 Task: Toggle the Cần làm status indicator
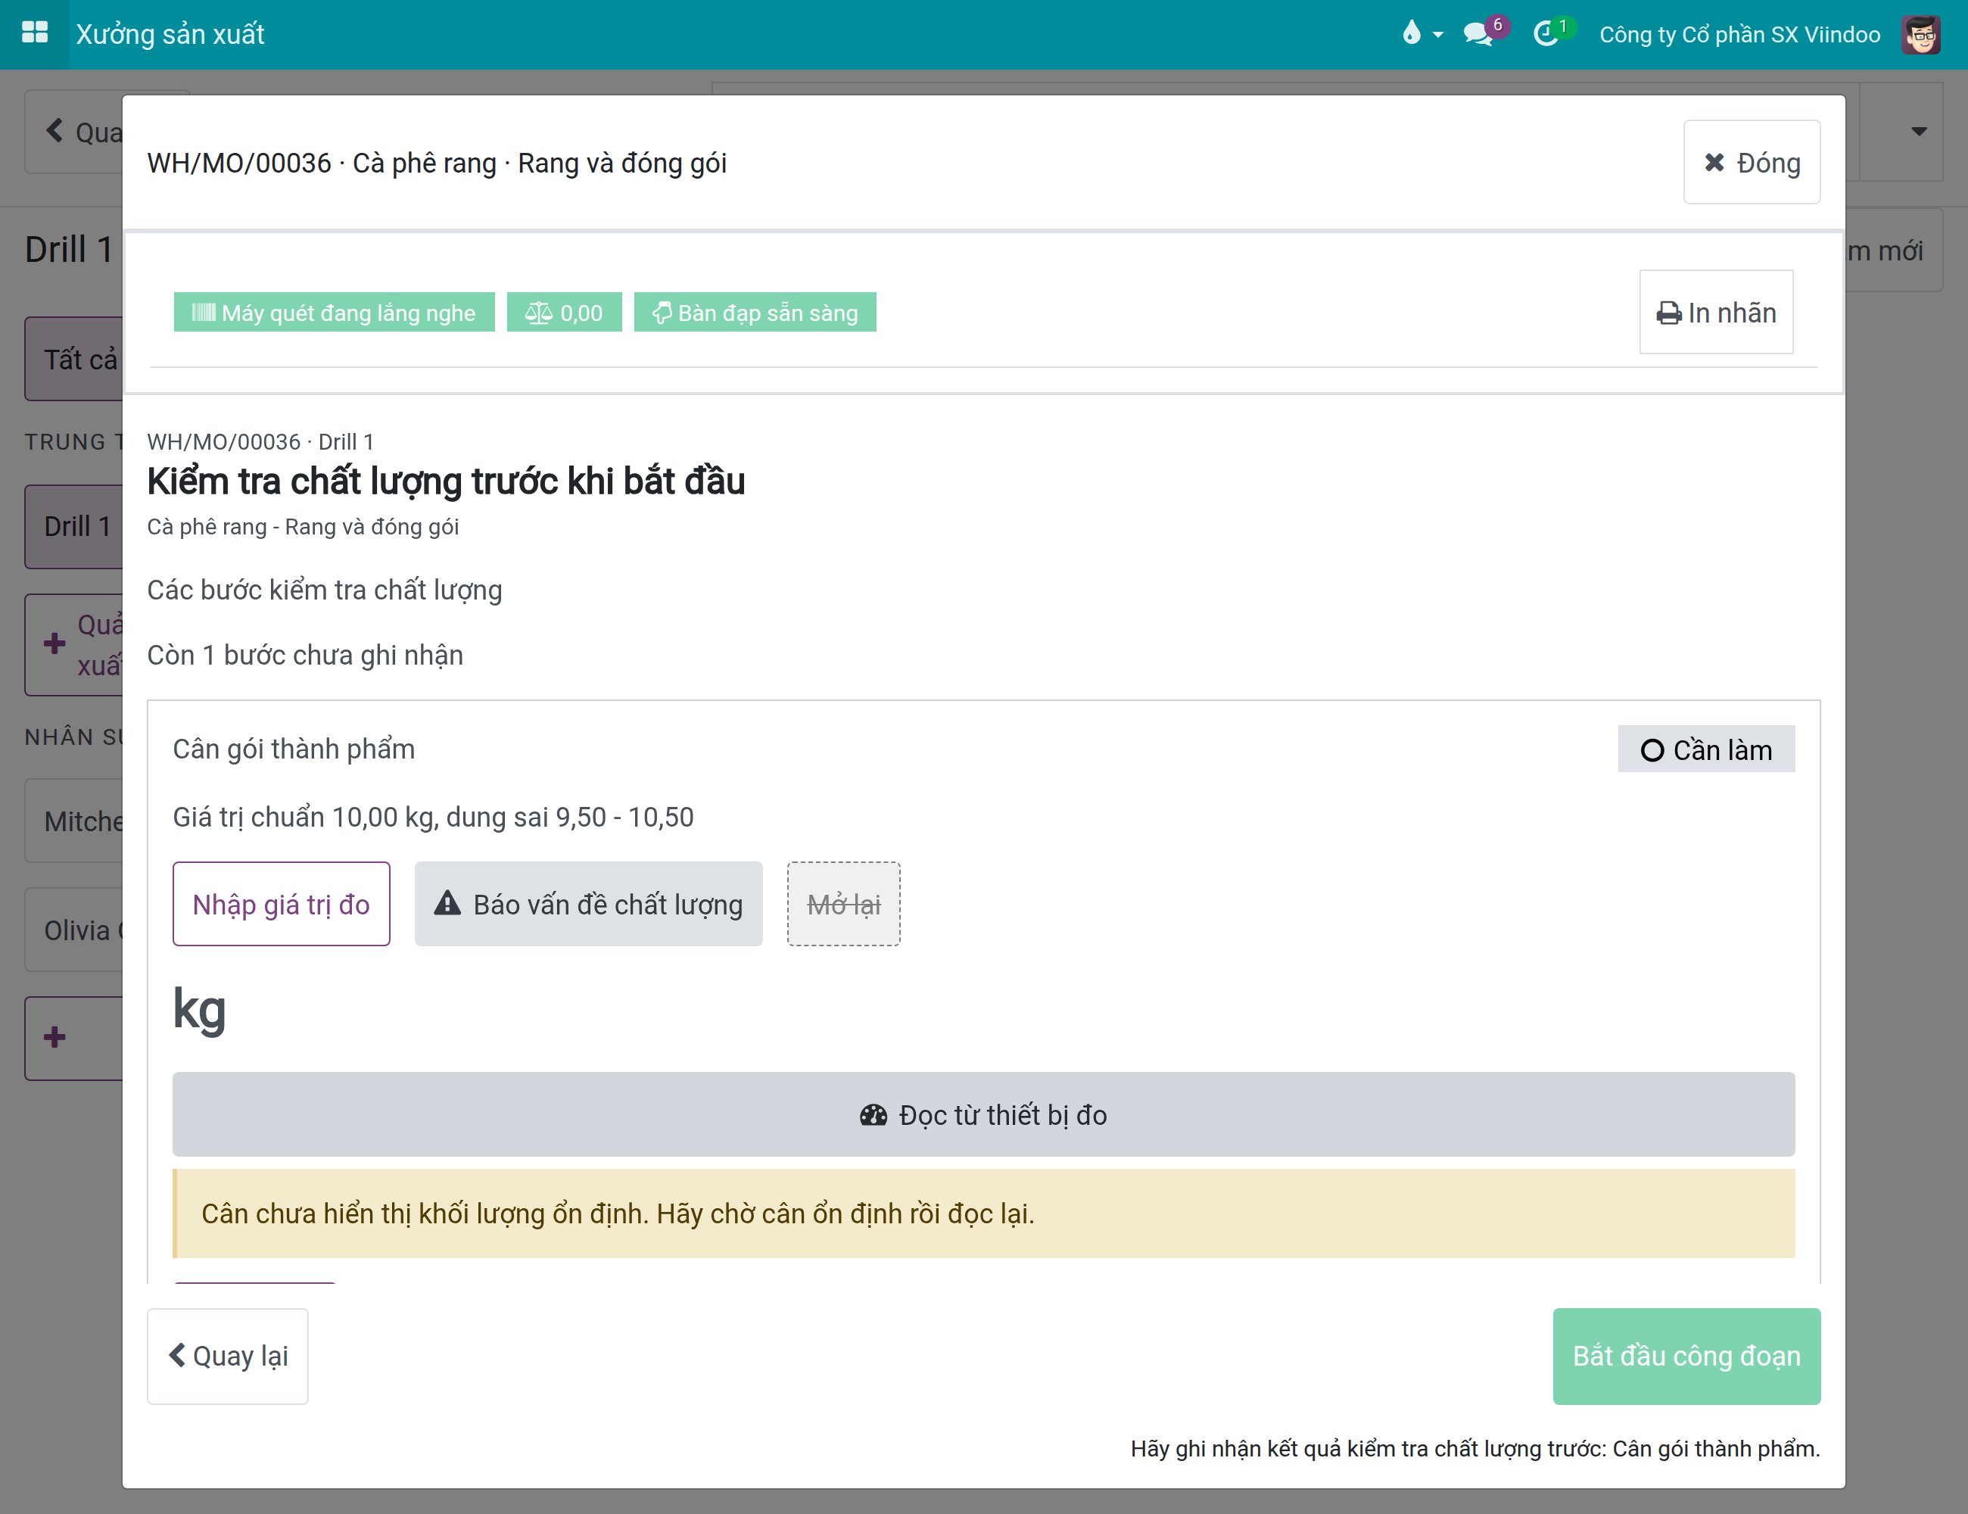1706,749
